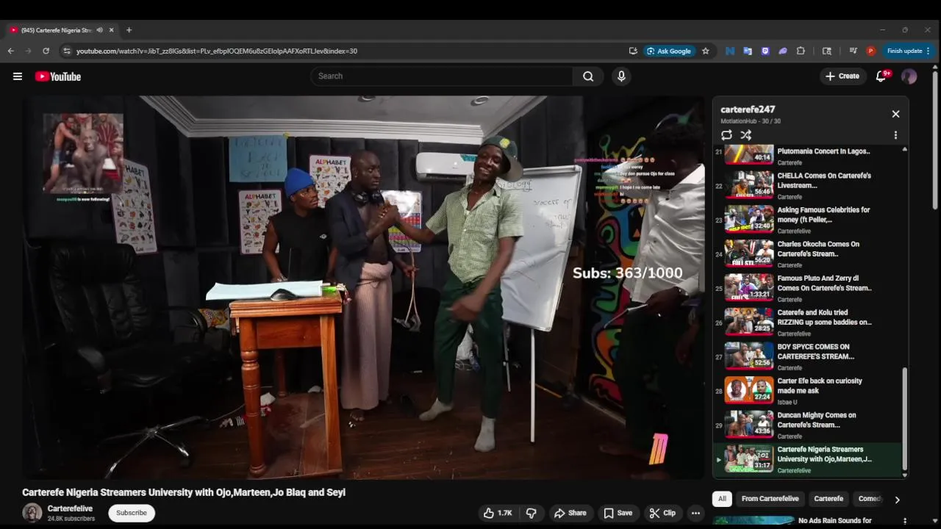Open the translate extension icon
Screen dimensions: 941x529
click(x=748, y=51)
